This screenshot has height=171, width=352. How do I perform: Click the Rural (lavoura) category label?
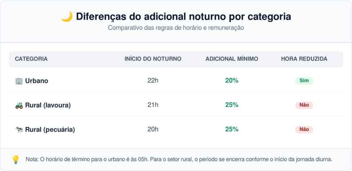pos(48,105)
